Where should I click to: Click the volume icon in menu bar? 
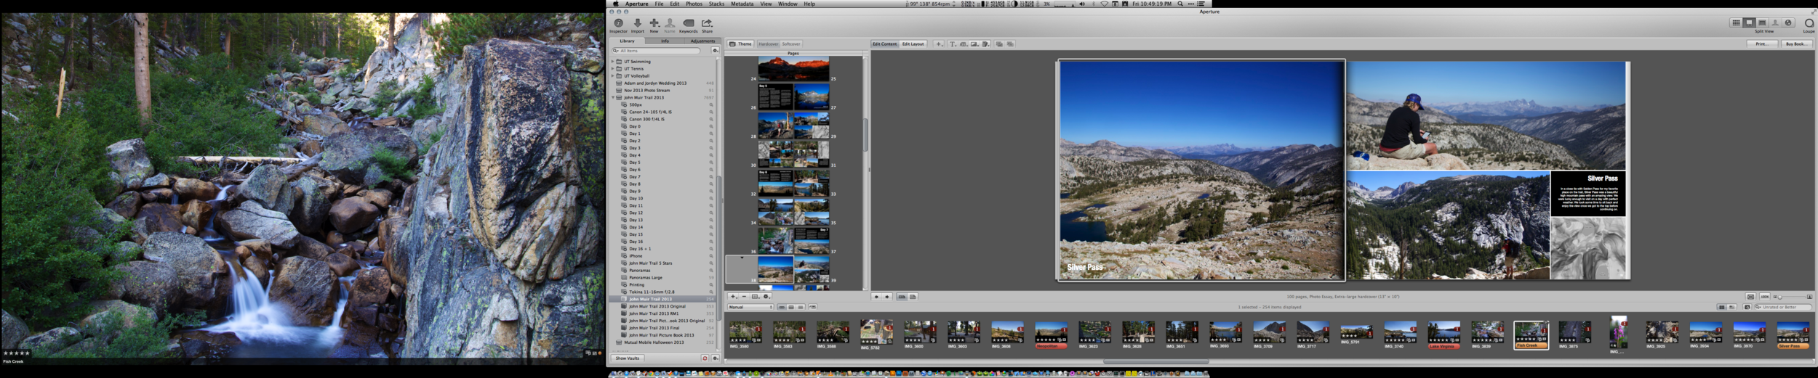point(1082,4)
